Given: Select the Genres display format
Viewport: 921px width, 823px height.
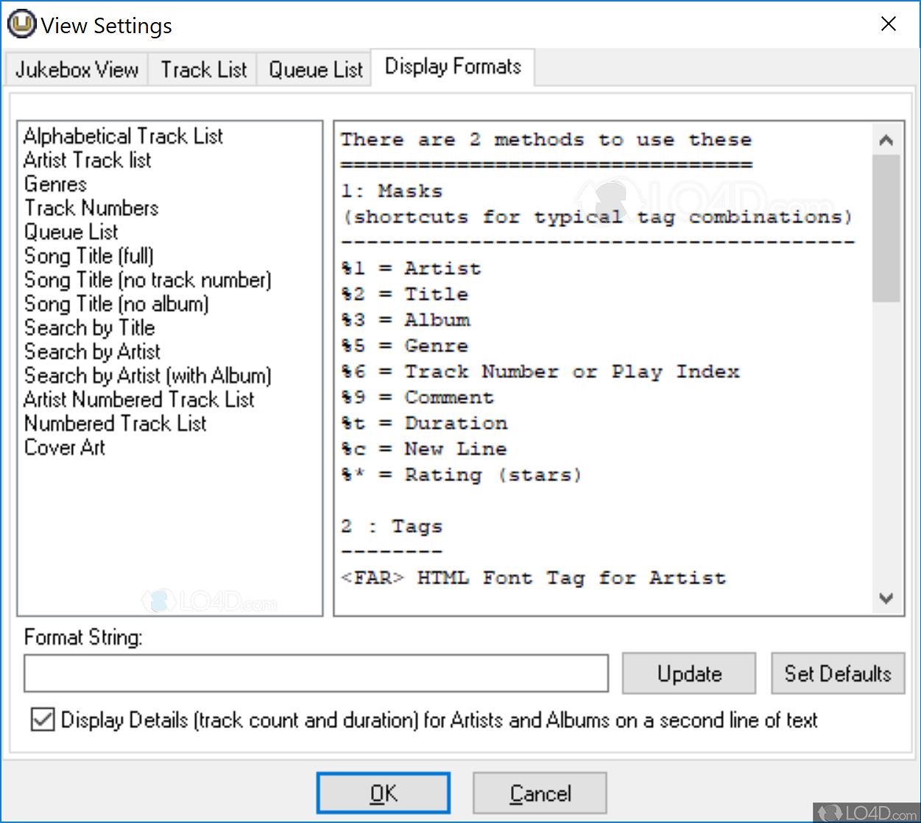Looking at the screenshot, I should tap(54, 183).
